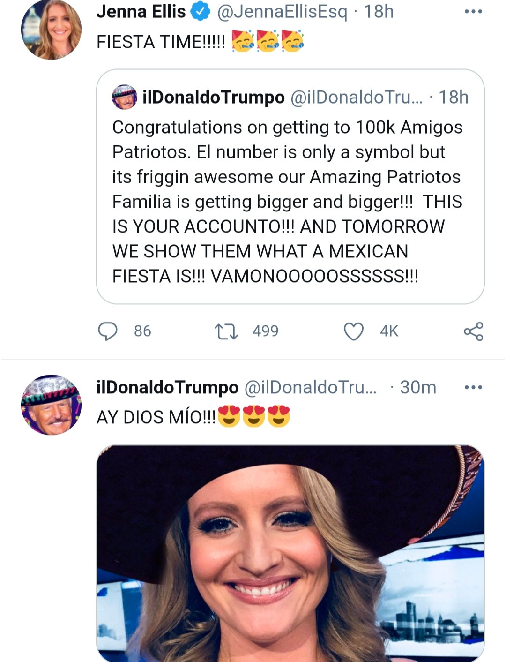506x662 pixels.
Task: Click the 18h timestamp on the top tweet
Action: point(379,12)
